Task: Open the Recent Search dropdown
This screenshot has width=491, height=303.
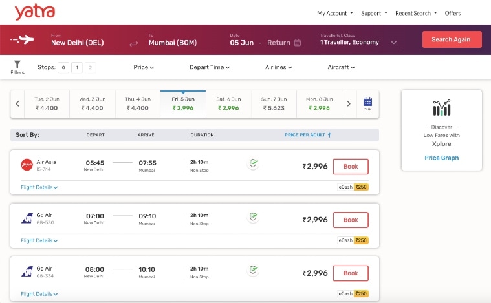Action: click(x=416, y=13)
